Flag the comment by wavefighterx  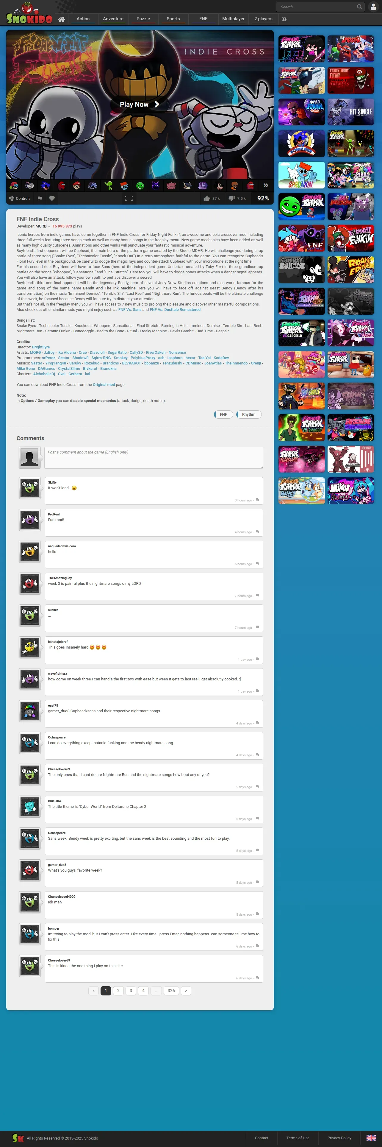tap(257, 691)
